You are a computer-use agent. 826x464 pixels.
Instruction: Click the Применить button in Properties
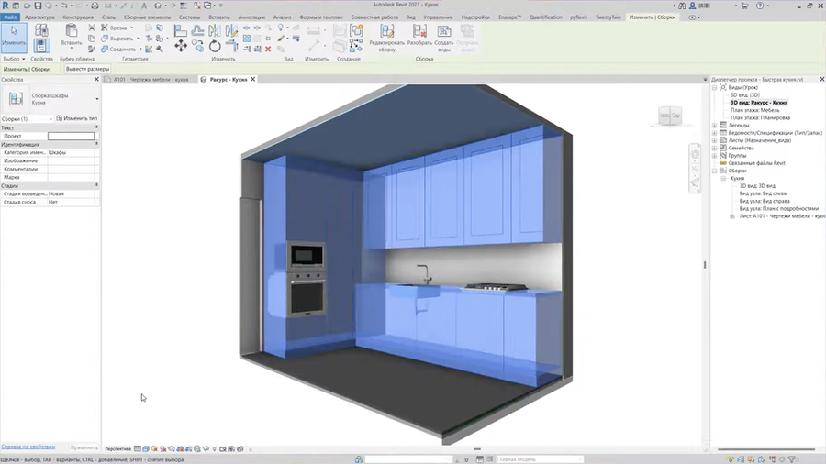[84, 447]
